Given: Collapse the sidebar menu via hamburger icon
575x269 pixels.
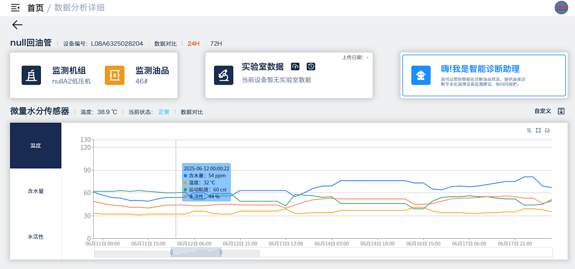Looking at the screenshot, I should click(x=15, y=7).
